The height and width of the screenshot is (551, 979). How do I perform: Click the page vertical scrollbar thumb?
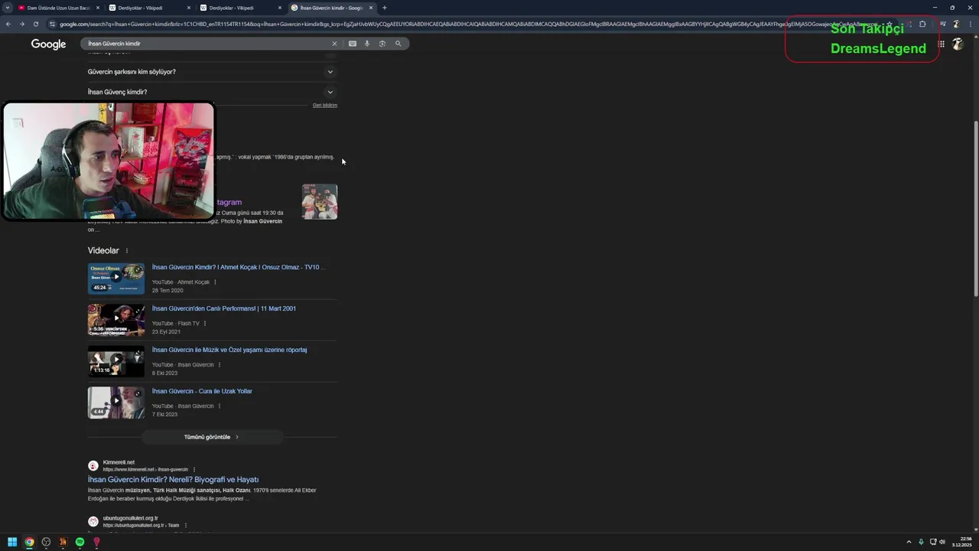975,209
